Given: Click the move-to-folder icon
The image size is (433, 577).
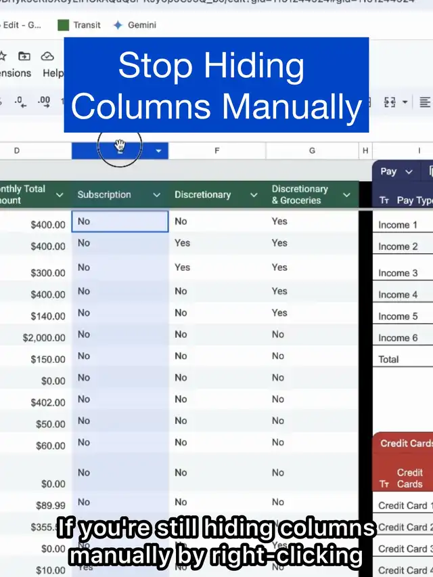Looking at the screenshot, I should 24,56.
